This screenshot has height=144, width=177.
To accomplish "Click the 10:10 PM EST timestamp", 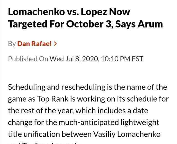I will click(x=122, y=59).
